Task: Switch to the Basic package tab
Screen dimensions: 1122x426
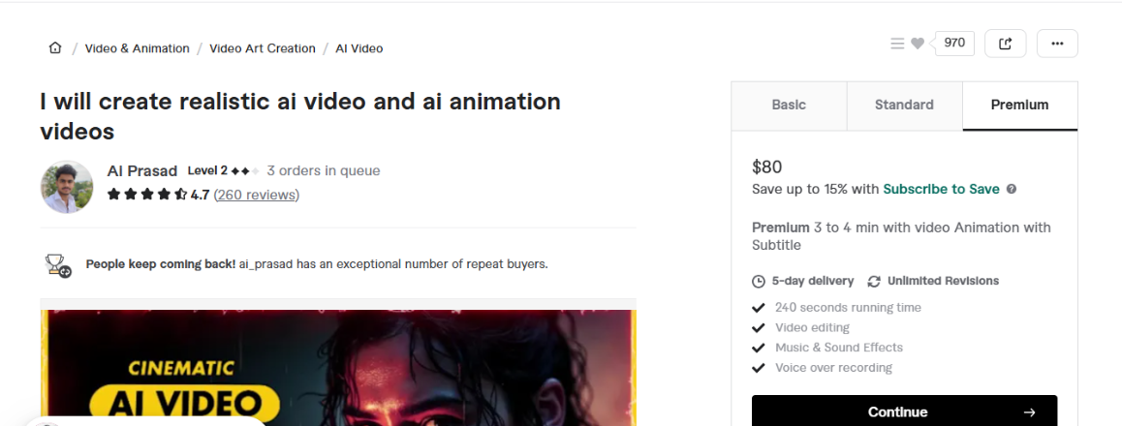Action: click(x=789, y=106)
